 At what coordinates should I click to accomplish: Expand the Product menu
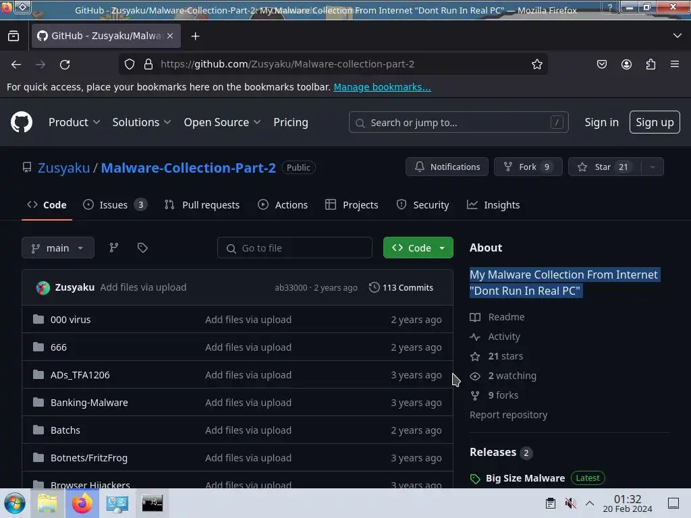74,123
